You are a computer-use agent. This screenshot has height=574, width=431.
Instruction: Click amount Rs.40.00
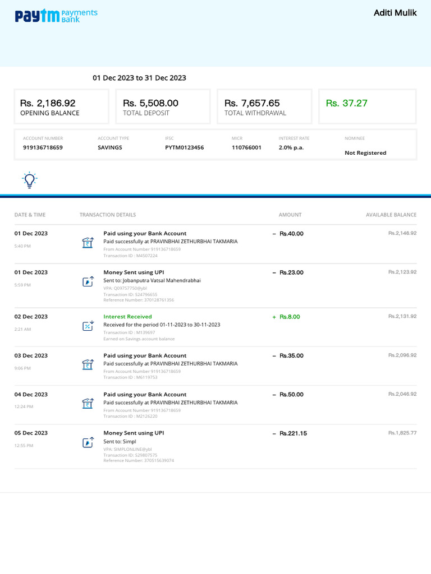[291, 234]
